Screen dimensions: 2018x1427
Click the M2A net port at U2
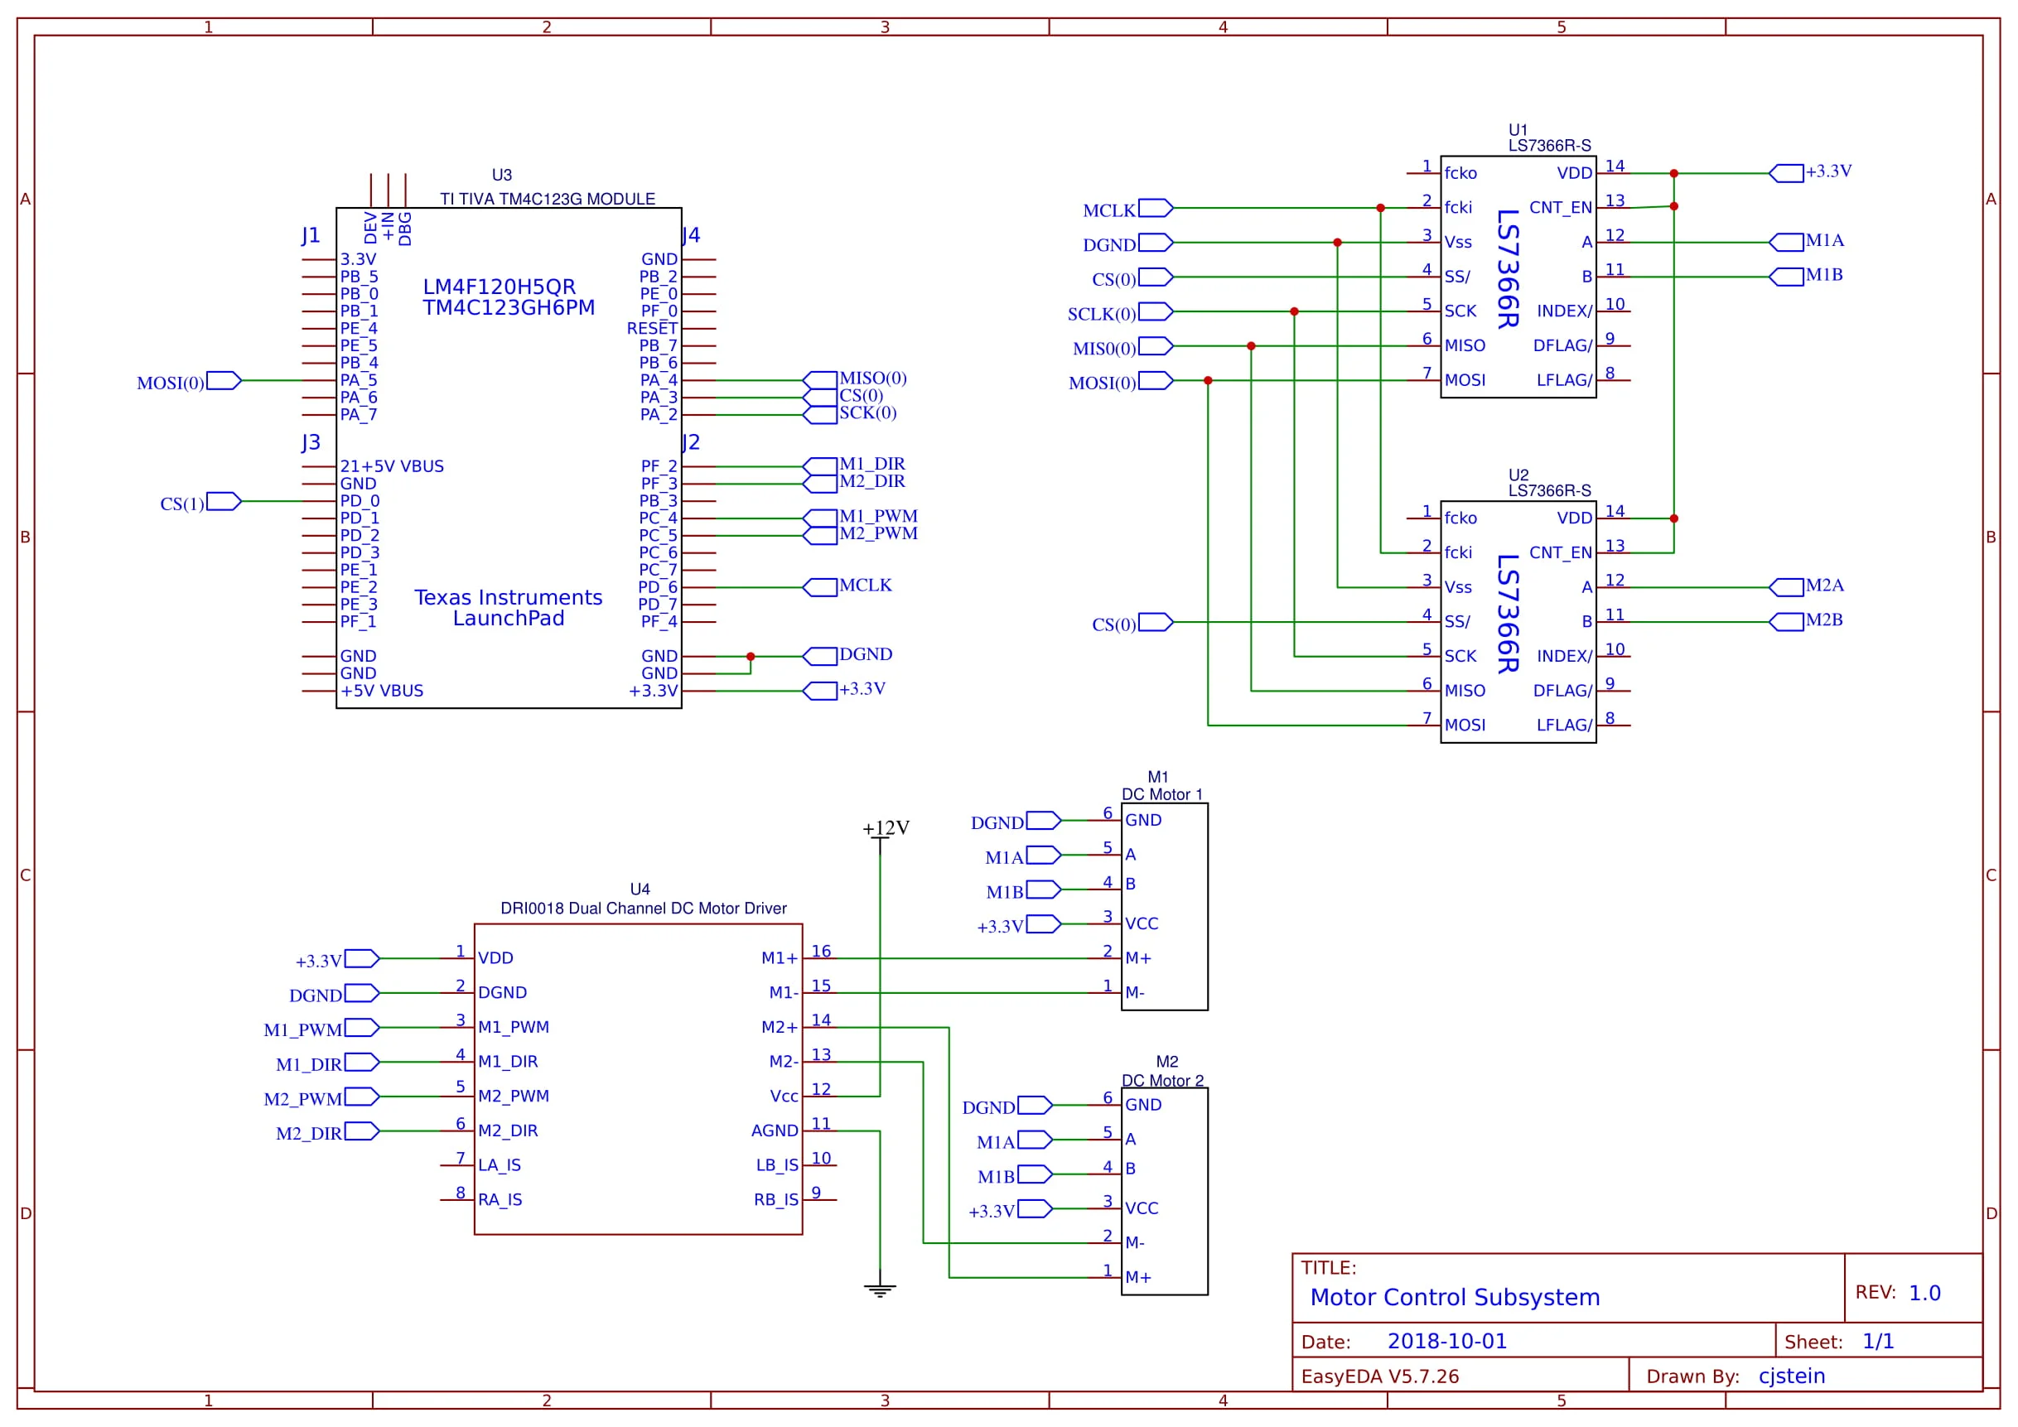pyautogui.click(x=1807, y=586)
